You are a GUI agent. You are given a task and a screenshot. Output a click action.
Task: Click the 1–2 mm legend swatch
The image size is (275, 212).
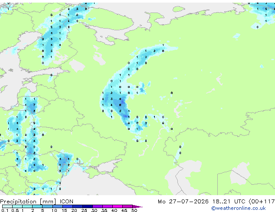27,206
